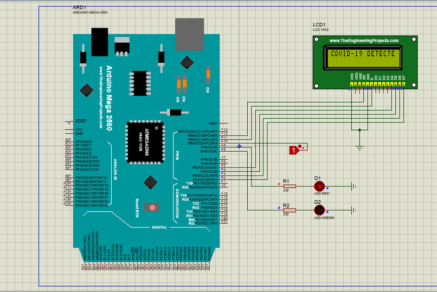Click the PB7/OC0A/OC1C/PCINT7 pin label
The width and height of the screenshot is (437, 292).
[197, 132]
